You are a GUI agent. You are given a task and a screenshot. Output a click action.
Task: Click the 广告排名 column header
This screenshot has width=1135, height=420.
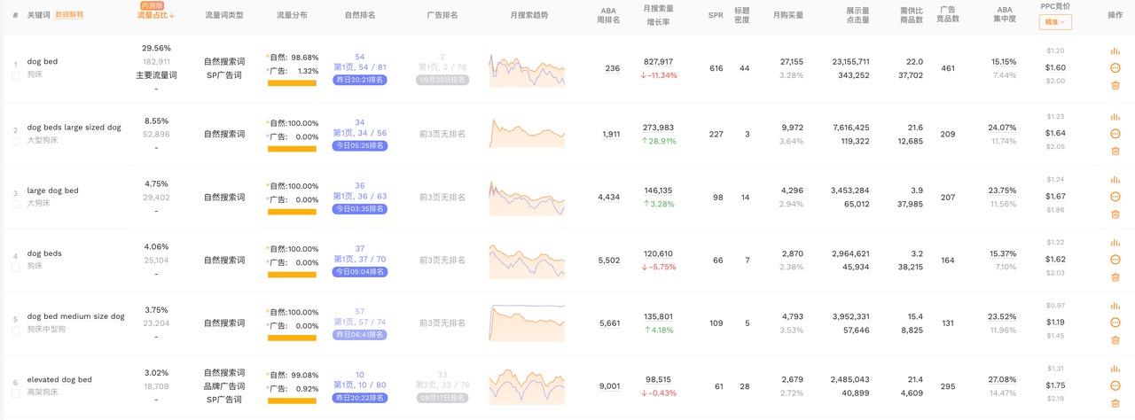442,15
